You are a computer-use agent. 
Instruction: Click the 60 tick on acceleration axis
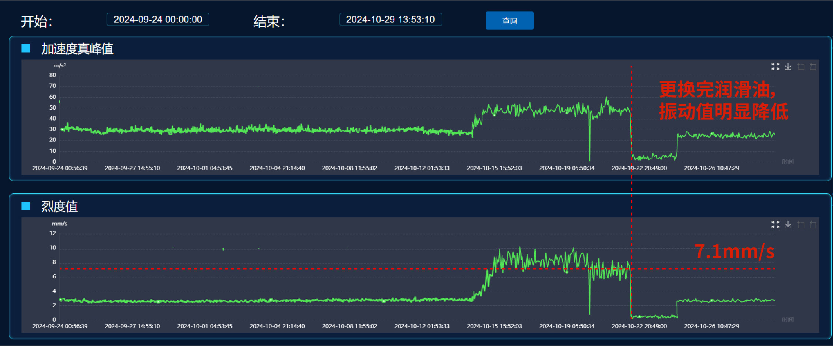click(53, 97)
